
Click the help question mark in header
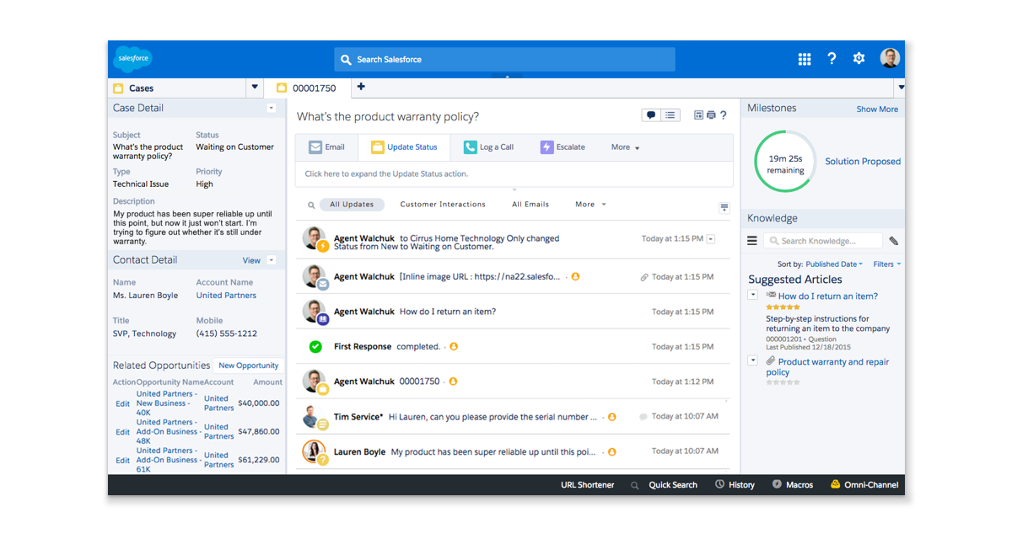(x=832, y=59)
